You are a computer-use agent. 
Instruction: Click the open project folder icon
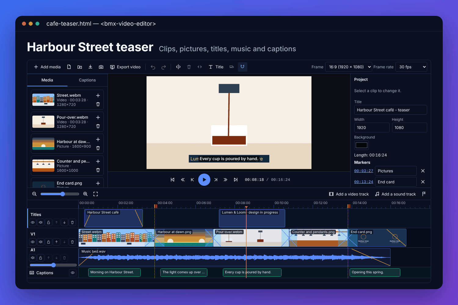pyautogui.click(x=80, y=67)
